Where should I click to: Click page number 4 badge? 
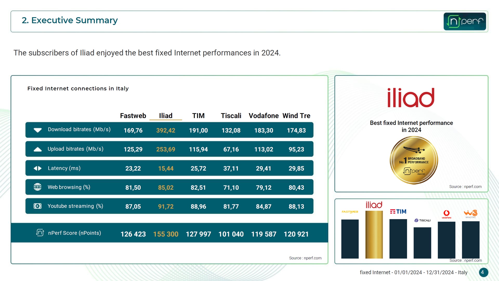coord(483,272)
